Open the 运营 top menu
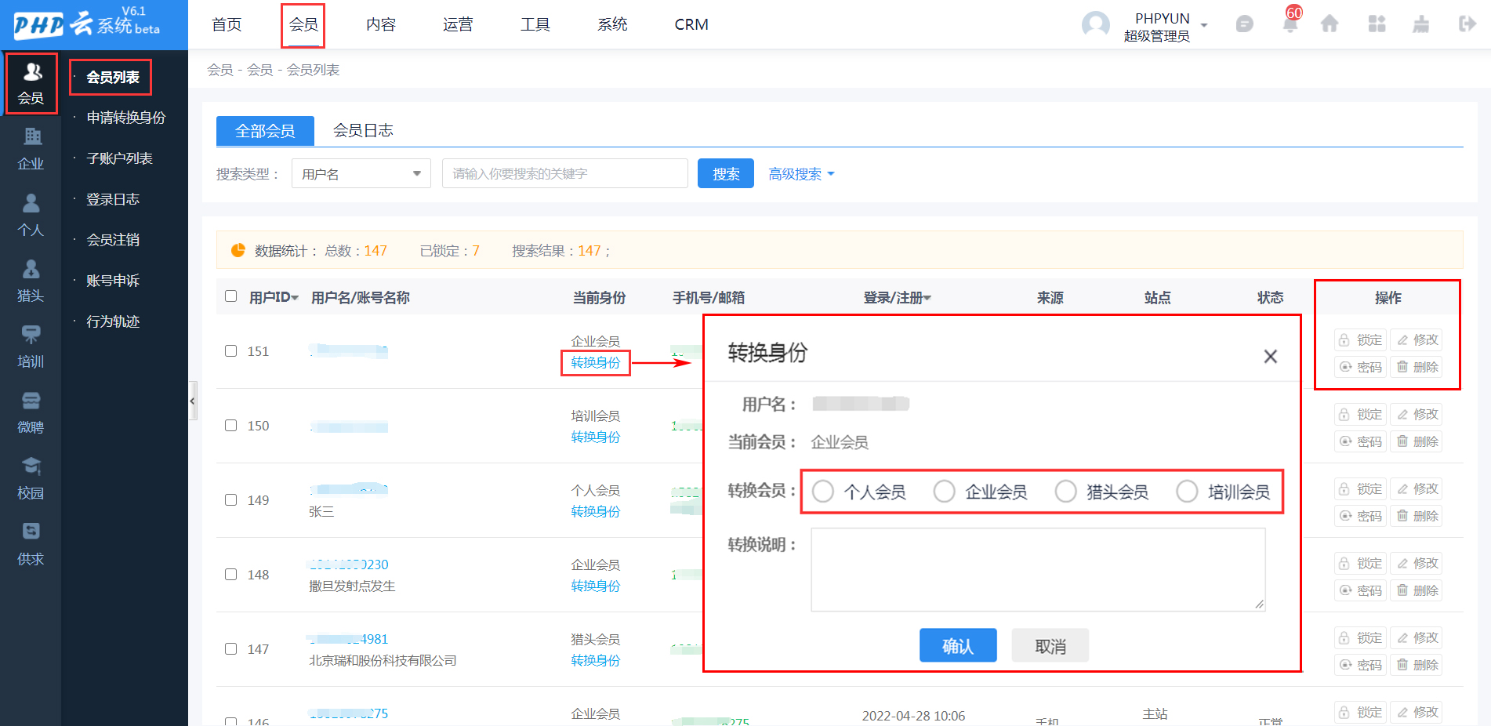1491x726 pixels. 458,24
